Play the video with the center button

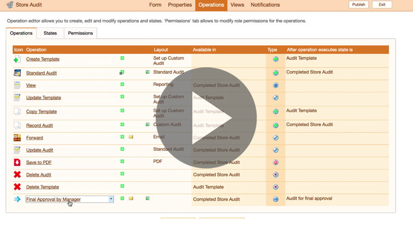pos(206,118)
